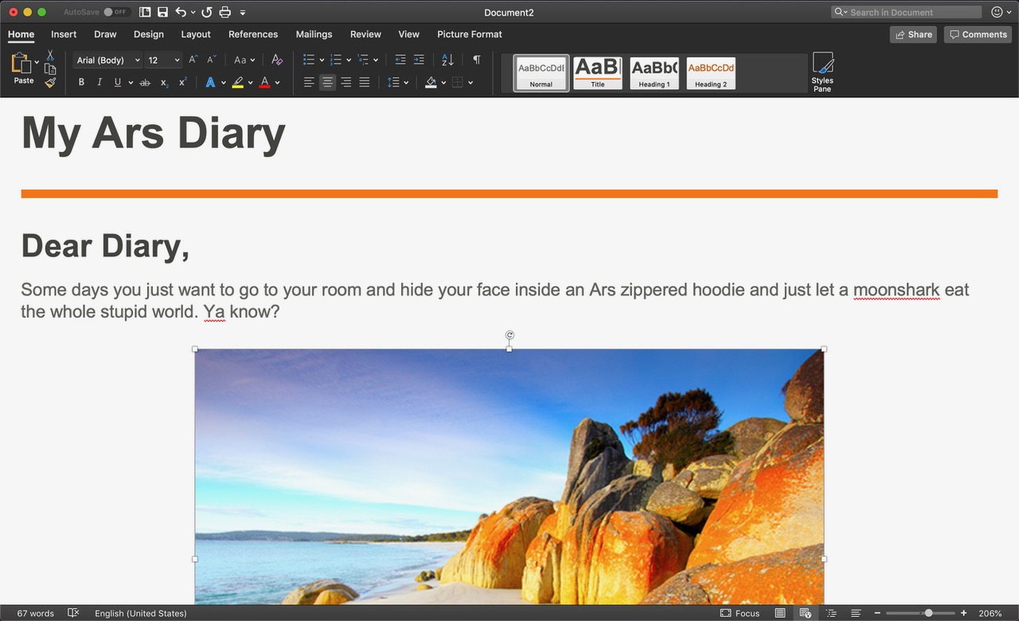Toggle superscript formatting
The height and width of the screenshot is (621, 1019).
182,82
